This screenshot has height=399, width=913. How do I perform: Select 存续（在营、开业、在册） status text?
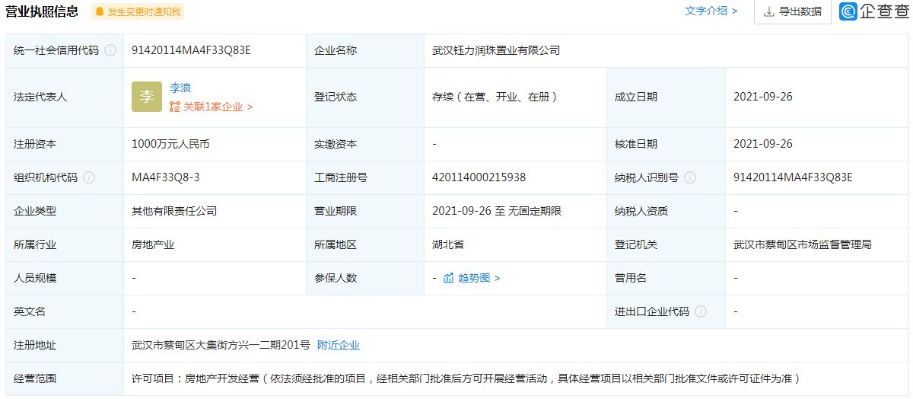tap(495, 97)
